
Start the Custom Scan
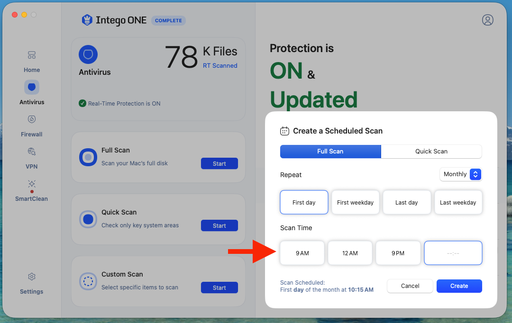pos(219,287)
